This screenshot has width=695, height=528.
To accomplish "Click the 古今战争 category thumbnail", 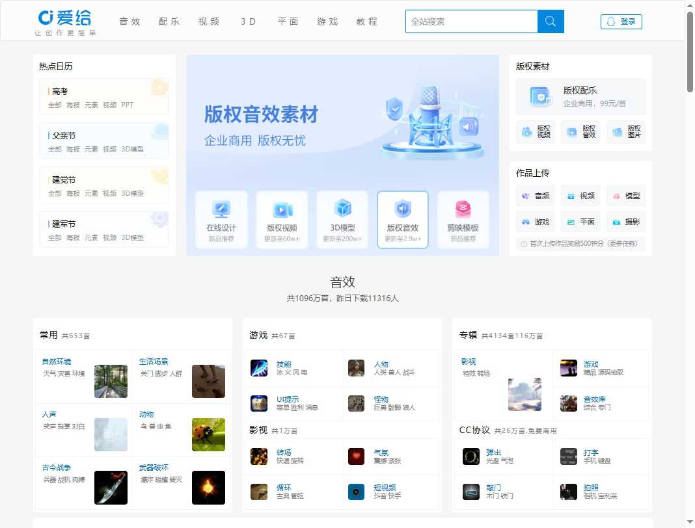I will coord(111,488).
